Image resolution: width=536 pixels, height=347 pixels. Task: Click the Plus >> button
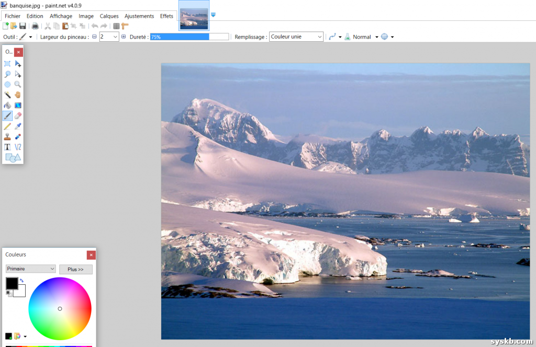pyautogui.click(x=75, y=269)
